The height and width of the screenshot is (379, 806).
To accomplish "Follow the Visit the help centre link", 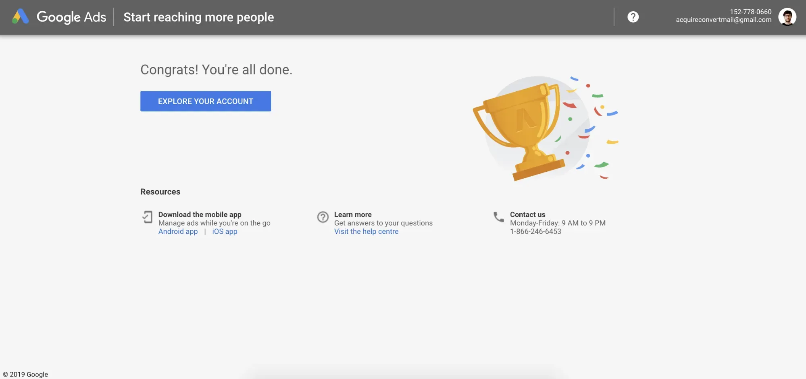I will [x=366, y=232].
